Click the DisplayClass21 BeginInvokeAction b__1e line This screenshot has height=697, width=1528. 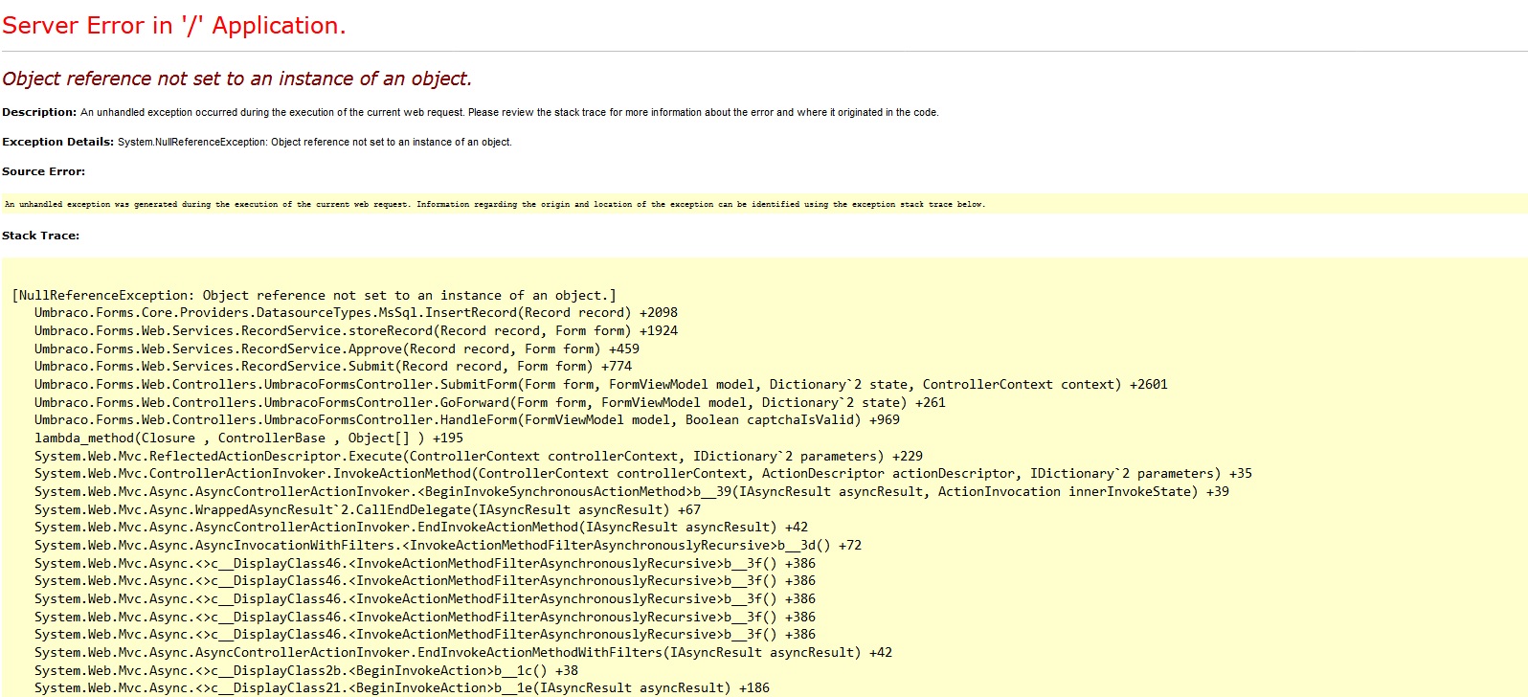(402, 688)
